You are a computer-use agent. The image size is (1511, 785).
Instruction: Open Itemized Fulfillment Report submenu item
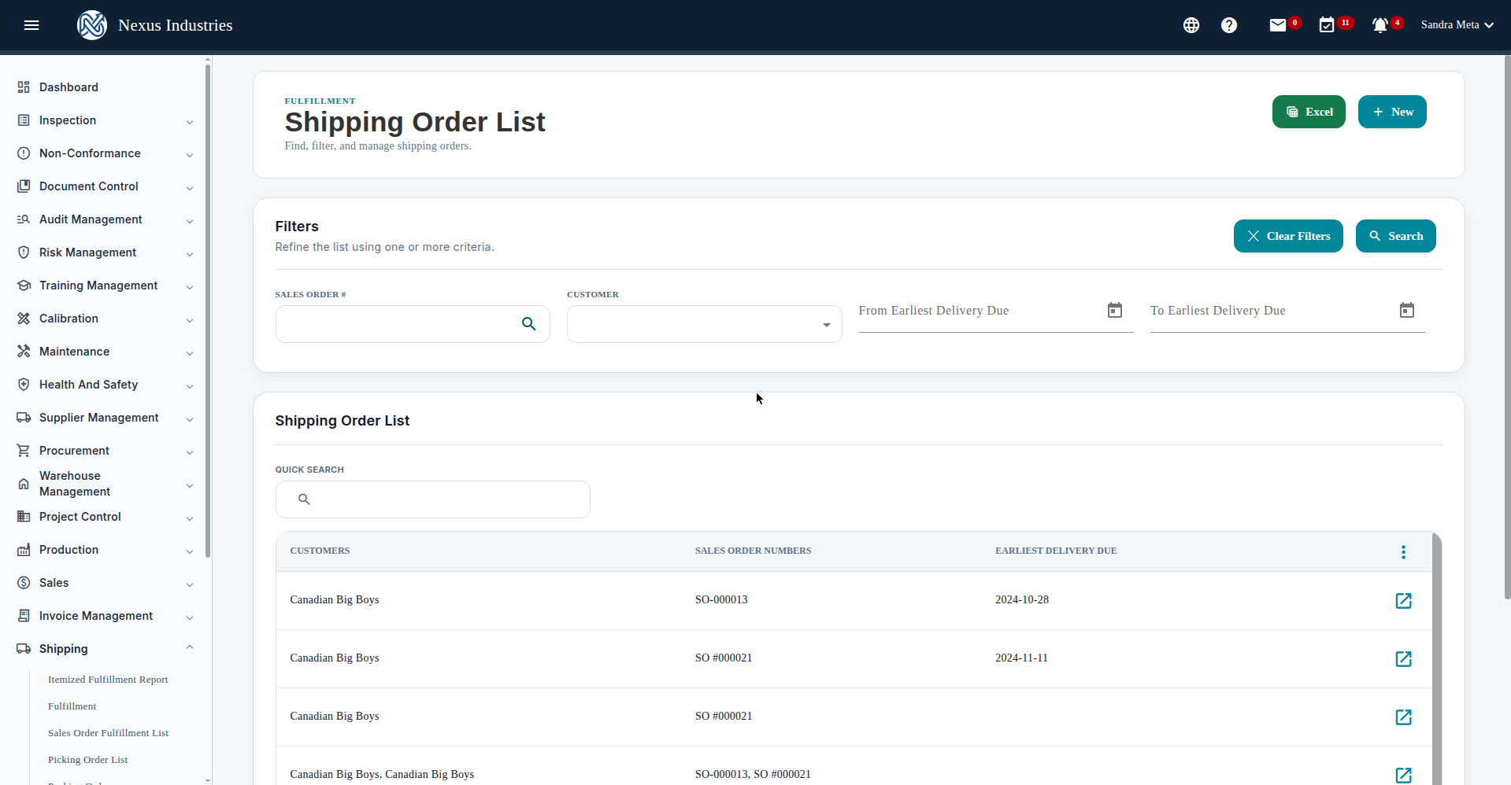pos(108,680)
